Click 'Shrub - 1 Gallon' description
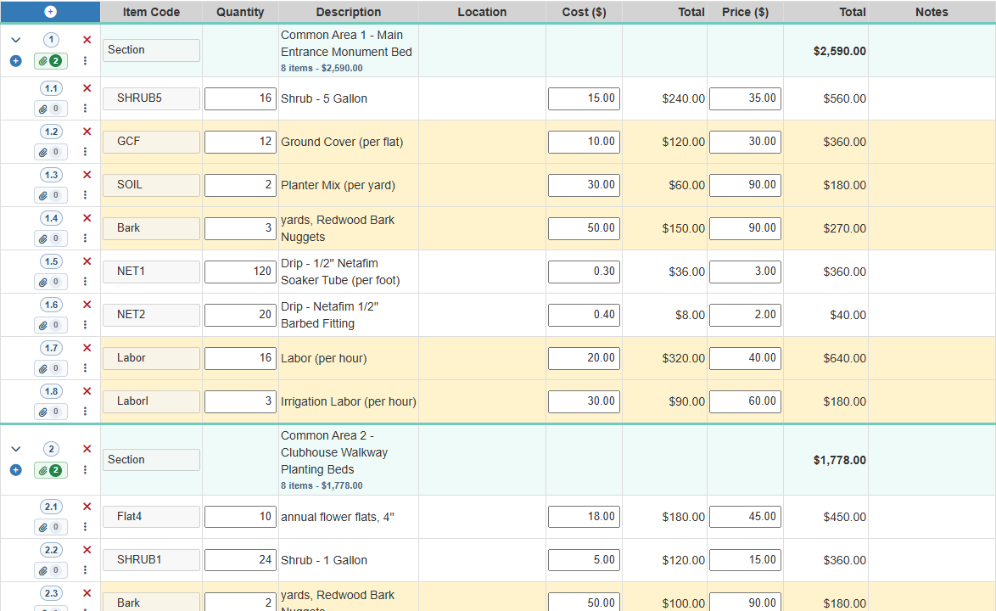This screenshot has height=611, width=996. 324,560
